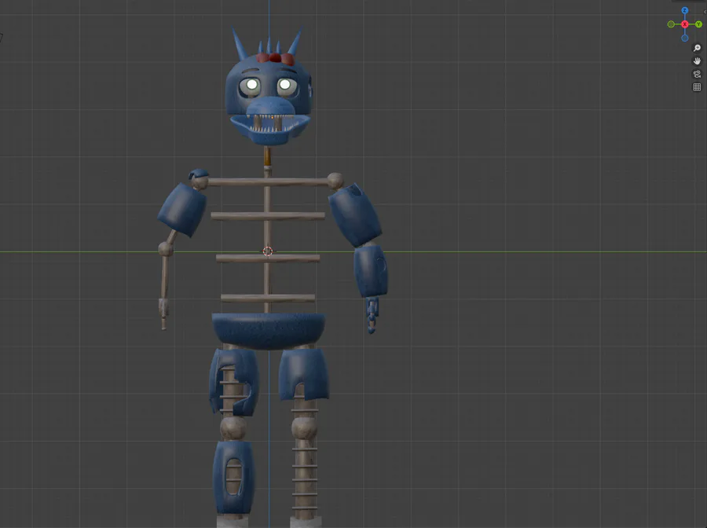Click the blue Z axis gizmo handle
Screen dimensions: 707x528
[x=684, y=10]
